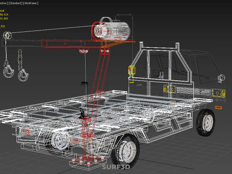Select the truck's rear left wheel
Viewport: 232px width, 174px height.
point(60,140)
